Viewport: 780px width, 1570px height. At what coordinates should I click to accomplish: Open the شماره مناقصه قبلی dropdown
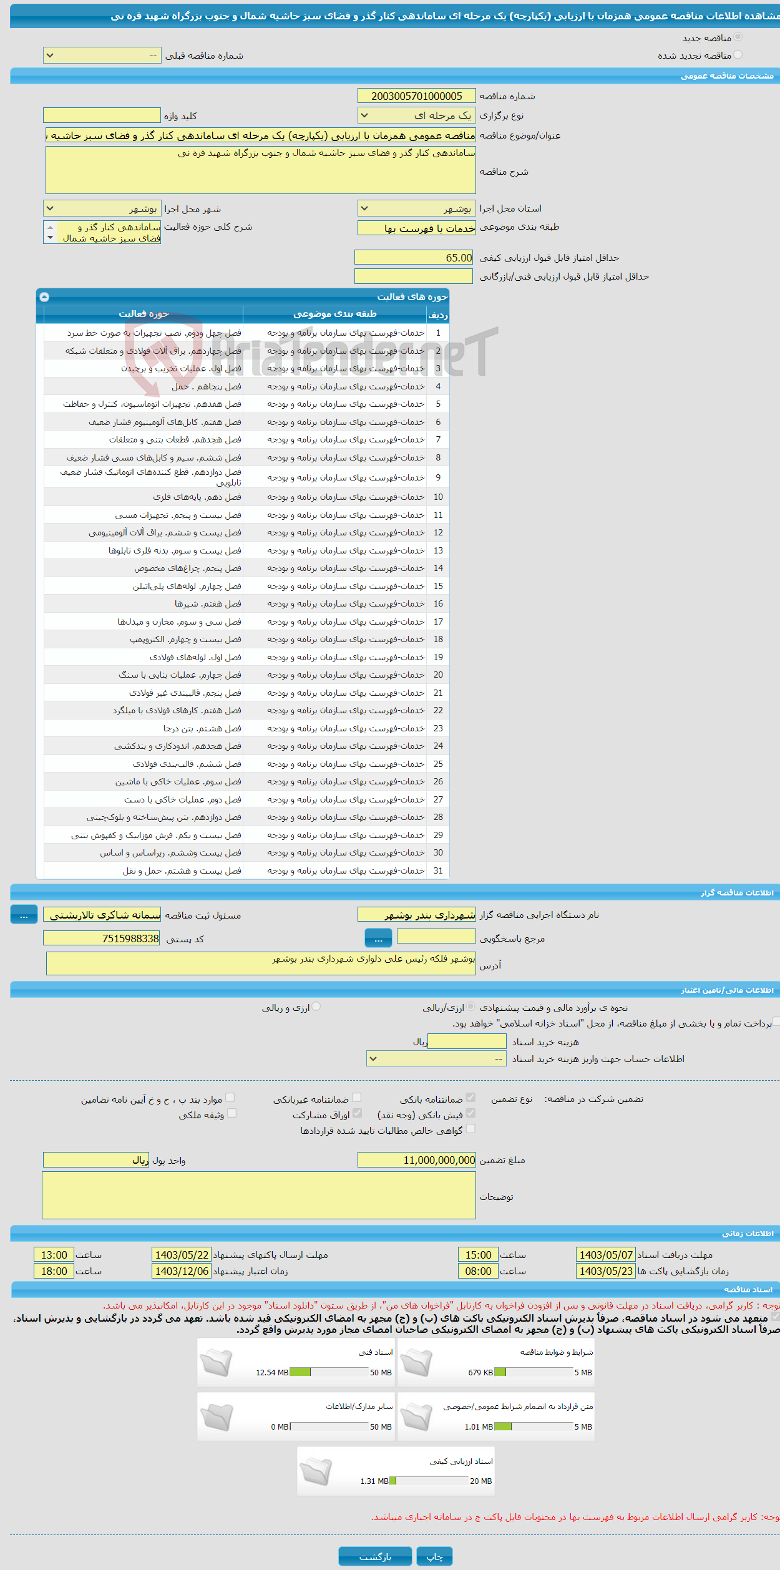pos(102,56)
